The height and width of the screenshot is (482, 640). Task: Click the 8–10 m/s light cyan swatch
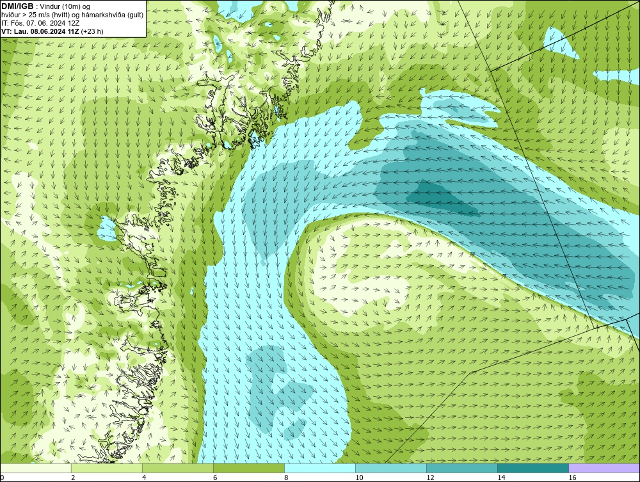pos(319,468)
